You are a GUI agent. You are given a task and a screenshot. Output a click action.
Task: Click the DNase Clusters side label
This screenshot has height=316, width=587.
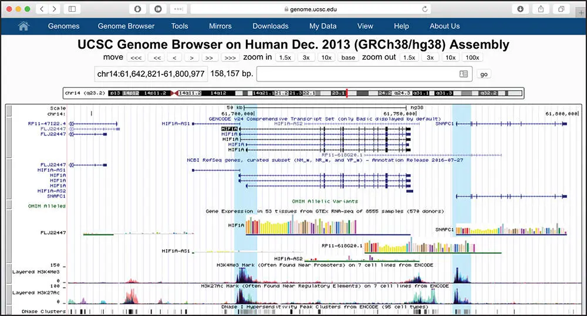tap(44, 311)
